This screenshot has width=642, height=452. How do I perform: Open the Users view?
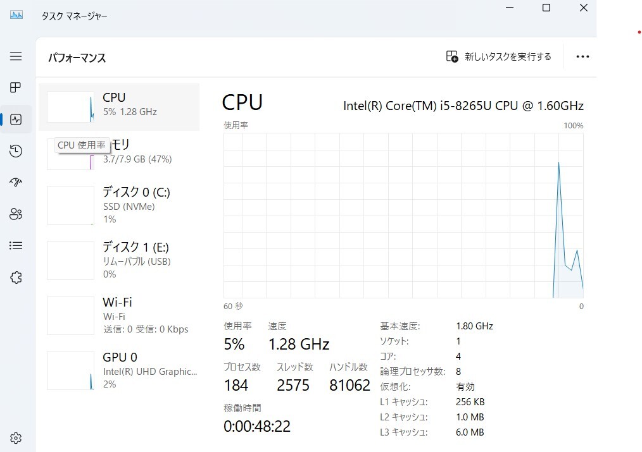pyautogui.click(x=16, y=214)
